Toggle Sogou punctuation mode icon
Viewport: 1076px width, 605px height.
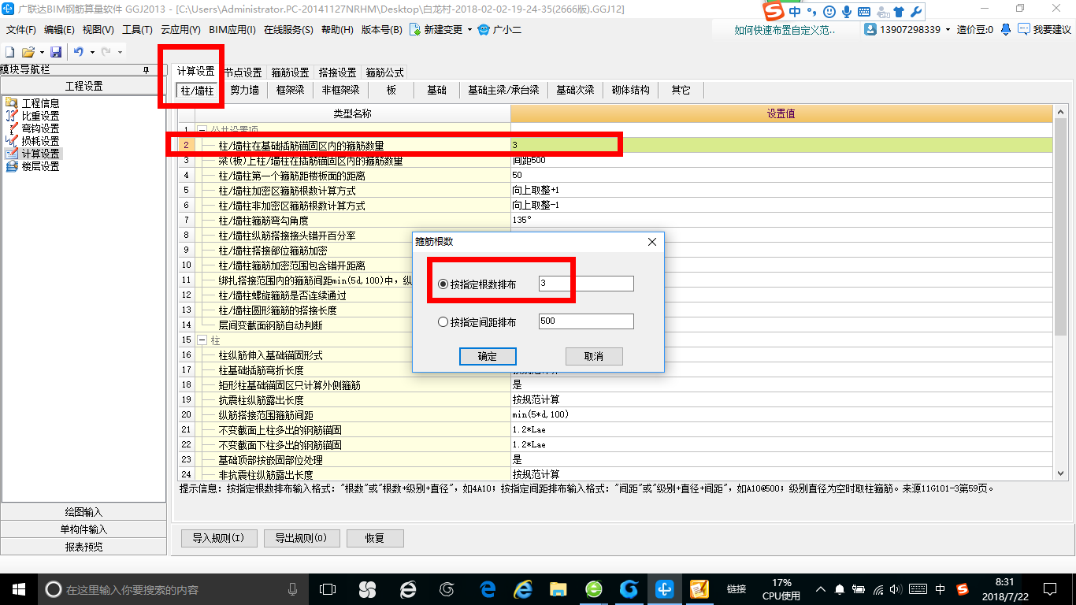pos(812,12)
